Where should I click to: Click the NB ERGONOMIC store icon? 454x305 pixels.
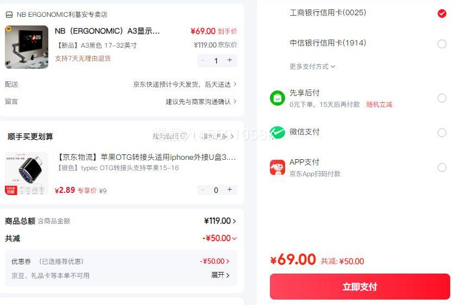point(9,15)
